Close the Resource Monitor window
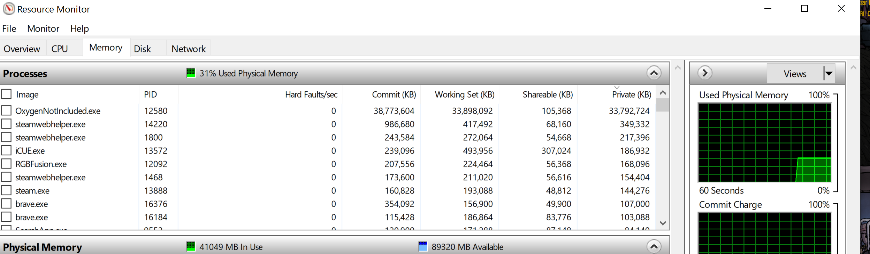Viewport: 870px width, 254px height. [x=841, y=8]
